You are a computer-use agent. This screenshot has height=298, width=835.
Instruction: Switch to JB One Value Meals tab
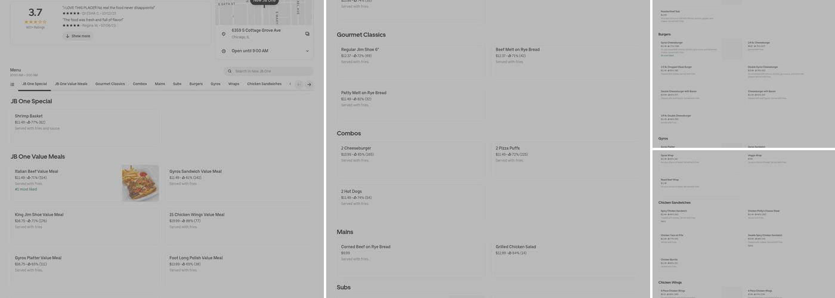click(x=71, y=84)
